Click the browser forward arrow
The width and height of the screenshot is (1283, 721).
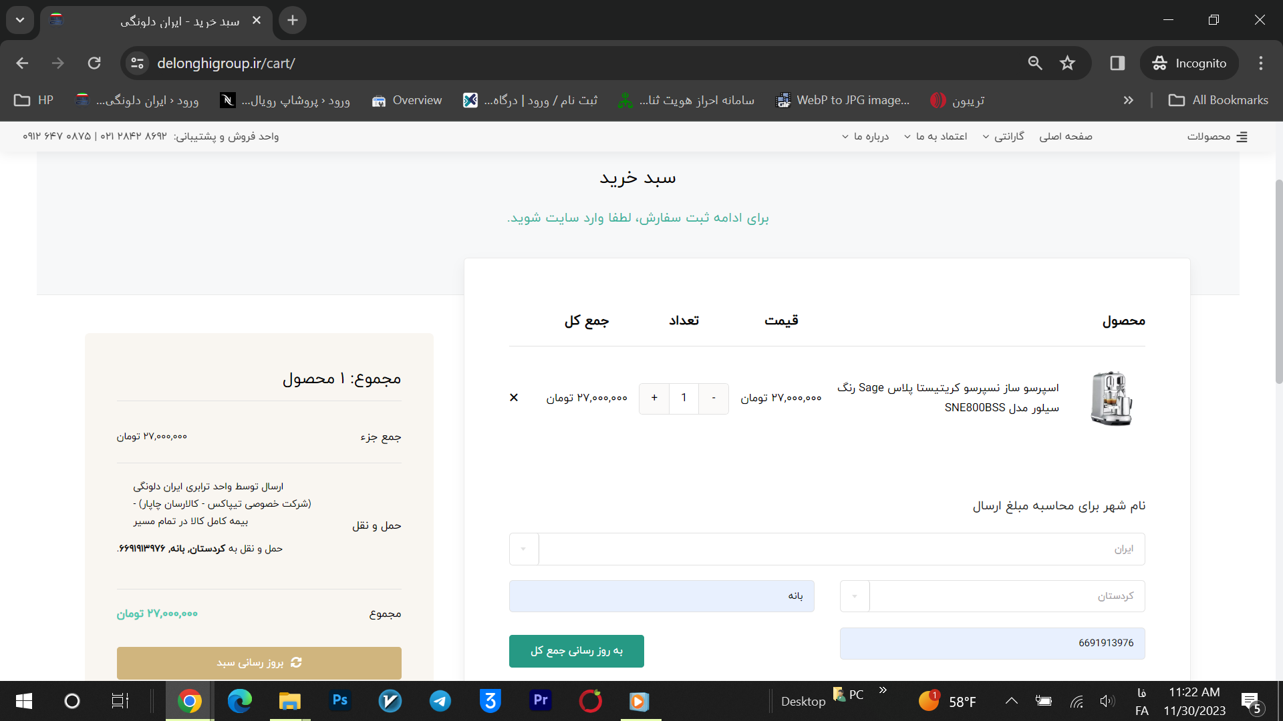pyautogui.click(x=58, y=63)
